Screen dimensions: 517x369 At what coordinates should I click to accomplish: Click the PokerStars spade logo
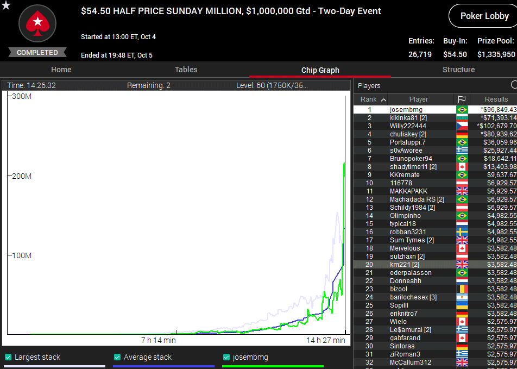click(x=37, y=24)
